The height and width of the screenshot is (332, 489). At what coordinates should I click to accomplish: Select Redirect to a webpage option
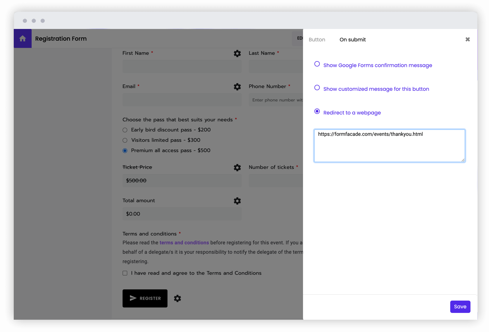click(317, 111)
